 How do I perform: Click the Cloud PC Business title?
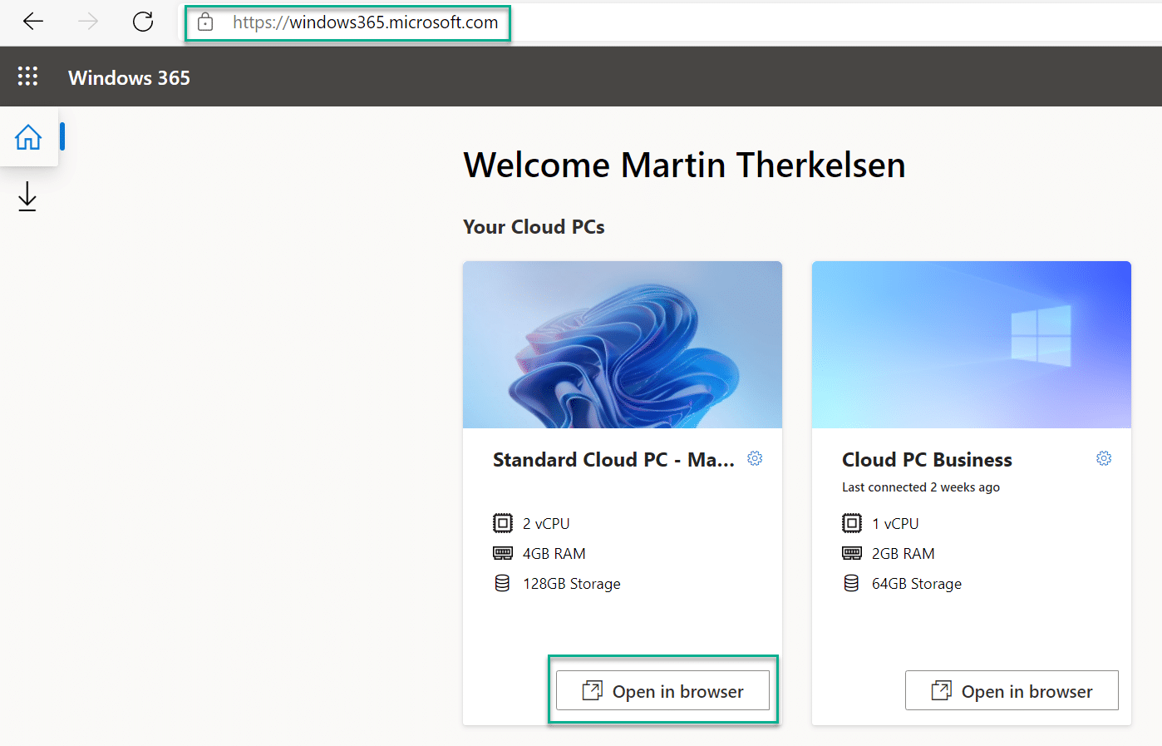[927, 460]
